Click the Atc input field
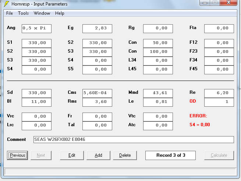 [158, 126]
